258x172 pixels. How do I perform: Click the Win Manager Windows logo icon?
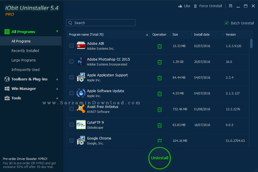7,89
